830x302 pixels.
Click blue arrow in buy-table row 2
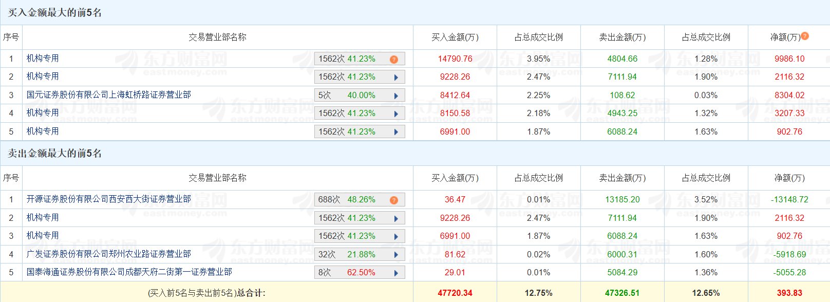pyautogui.click(x=396, y=78)
